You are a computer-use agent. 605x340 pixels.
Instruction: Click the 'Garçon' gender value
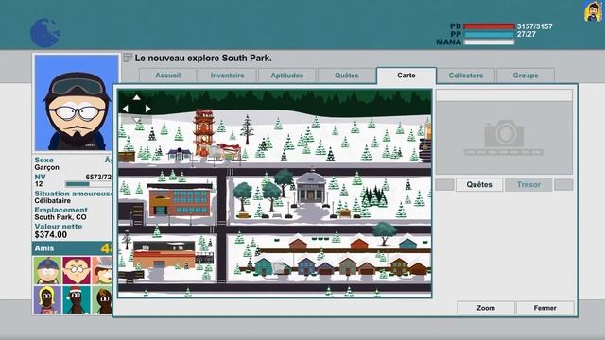(x=46, y=168)
